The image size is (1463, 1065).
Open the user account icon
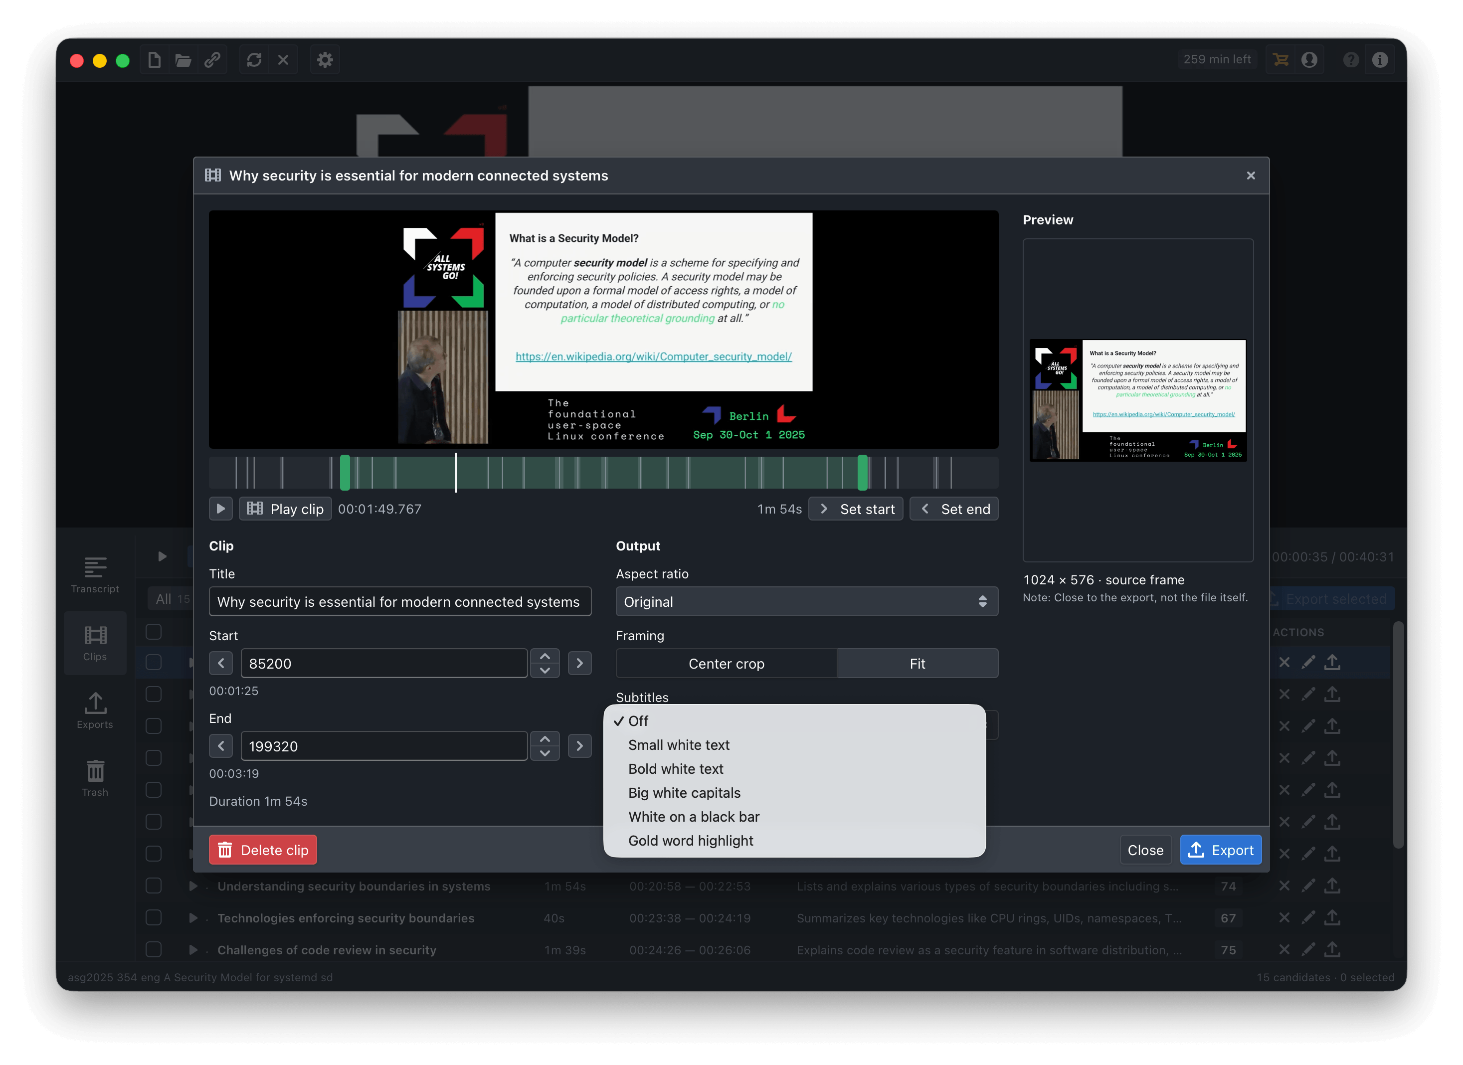[1309, 60]
